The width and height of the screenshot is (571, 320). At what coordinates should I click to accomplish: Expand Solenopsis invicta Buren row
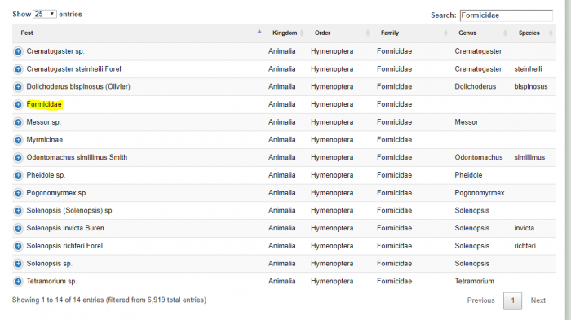[18, 228]
